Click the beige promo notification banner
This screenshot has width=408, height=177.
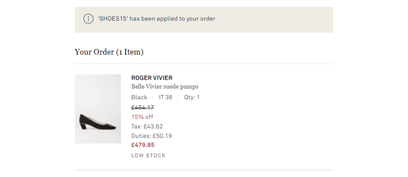204,20
